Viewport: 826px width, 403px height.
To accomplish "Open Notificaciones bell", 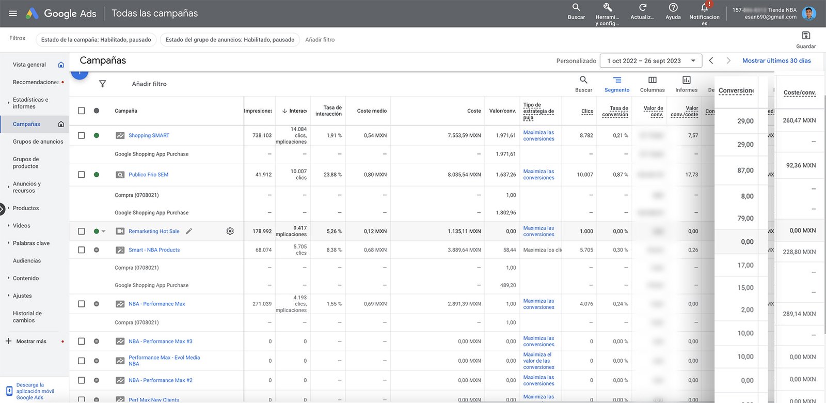I will pos(704,13).
